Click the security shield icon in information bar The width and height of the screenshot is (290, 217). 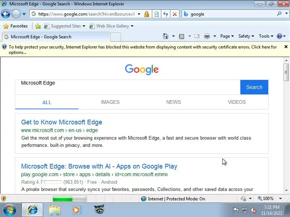click(4, 47)
